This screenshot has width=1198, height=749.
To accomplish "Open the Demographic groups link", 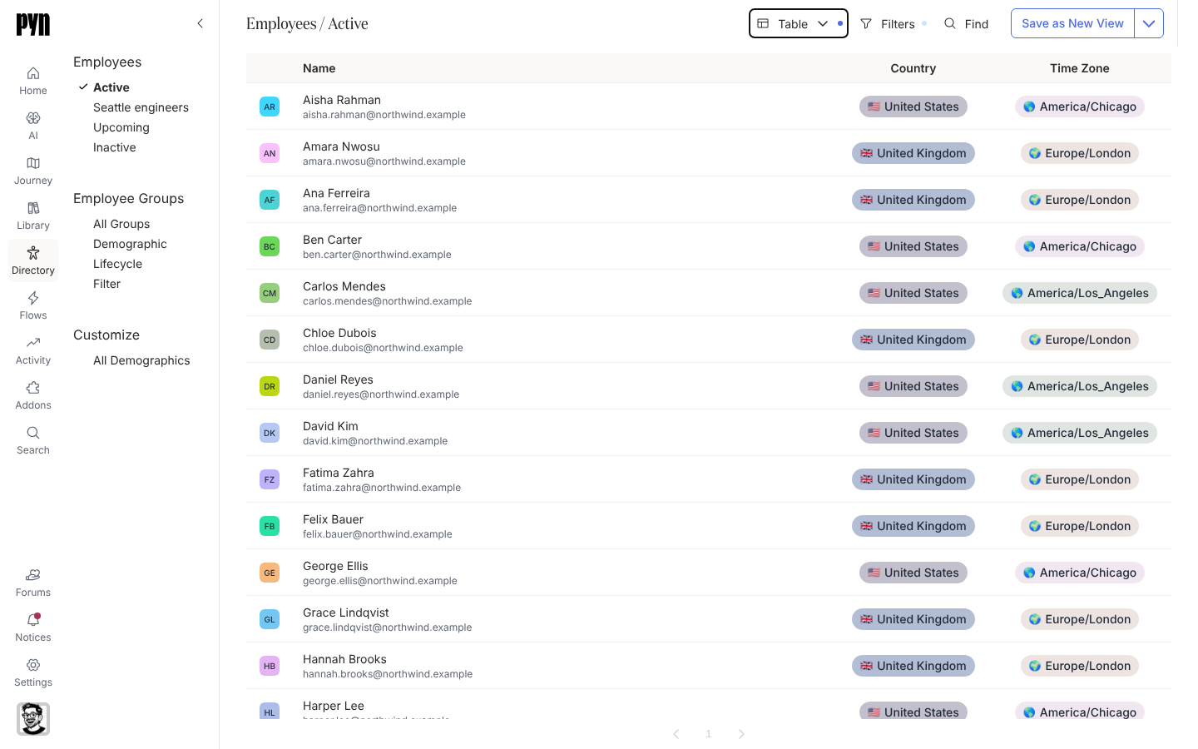I will (x=130, y=244).
